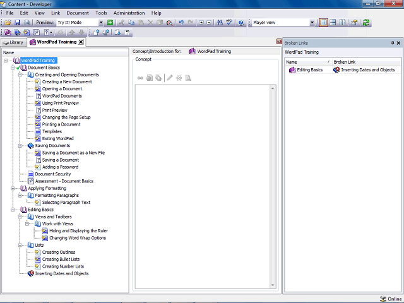The width and height of the screenshot is (404, 303).
Task: Click the Check In document icon with up arrow
Action: tap(96, 32)
